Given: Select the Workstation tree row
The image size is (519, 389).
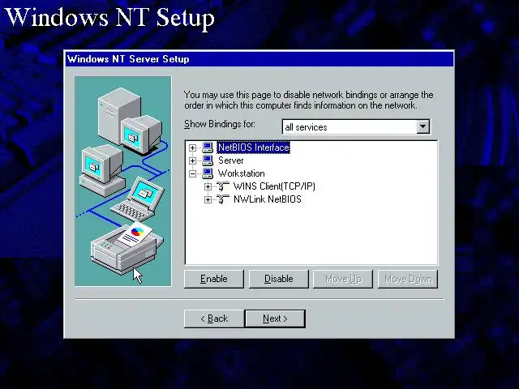Looking at the screenshot, I should (x=242, y=173).
